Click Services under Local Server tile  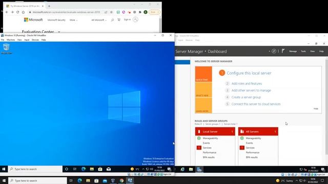207,148
